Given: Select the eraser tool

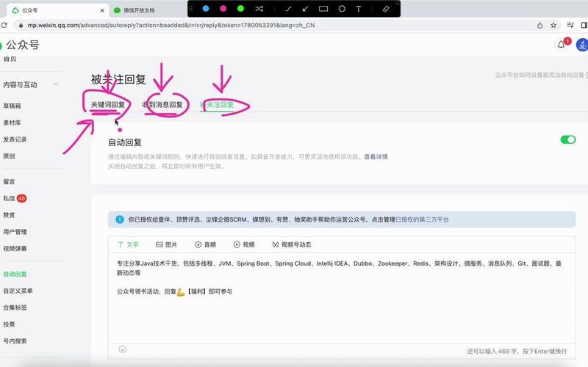Looking at the screenshot, I should [386, 9].
